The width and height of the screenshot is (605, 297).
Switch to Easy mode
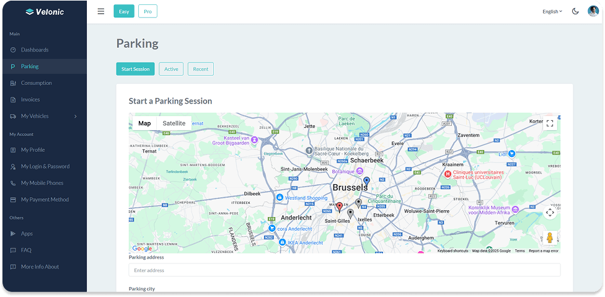point(124,11)
